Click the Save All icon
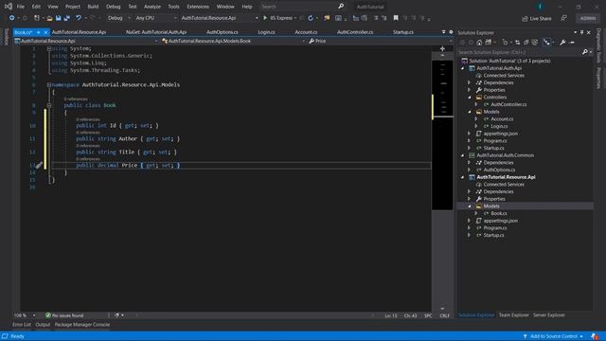The image size is (606, 341). (67, 18)
